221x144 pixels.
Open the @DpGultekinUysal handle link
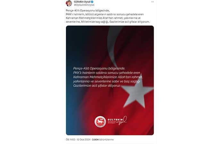(x=84, y=5)
